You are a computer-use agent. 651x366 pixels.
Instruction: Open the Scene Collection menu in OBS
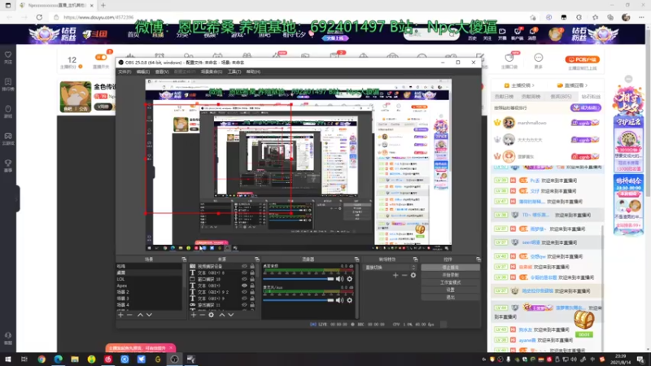212,72
